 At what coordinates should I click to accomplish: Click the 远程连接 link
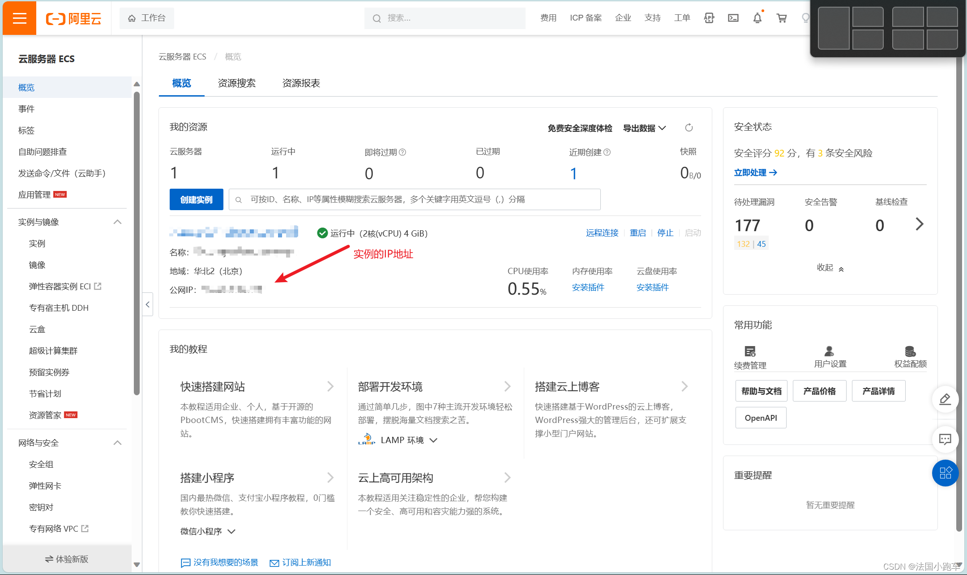point(601,233)
